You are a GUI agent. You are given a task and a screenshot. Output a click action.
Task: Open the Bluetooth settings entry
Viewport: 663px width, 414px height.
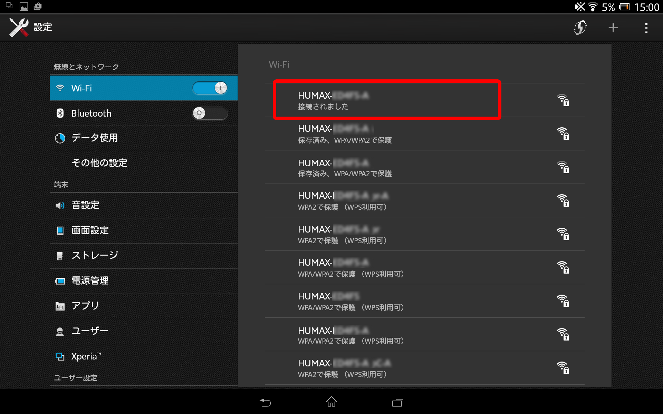144,113
